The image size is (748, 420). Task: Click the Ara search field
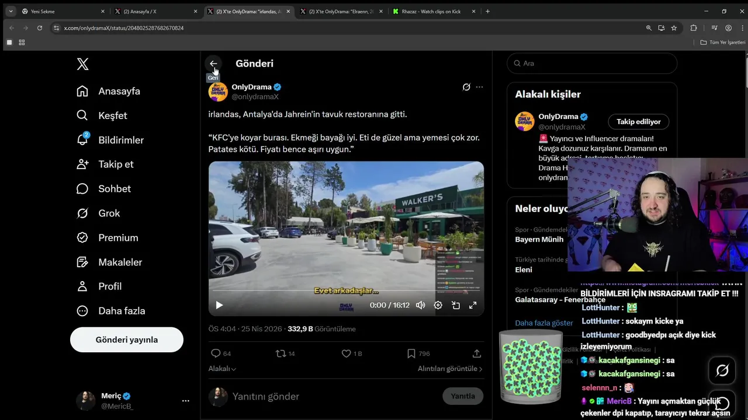[592, 63]
